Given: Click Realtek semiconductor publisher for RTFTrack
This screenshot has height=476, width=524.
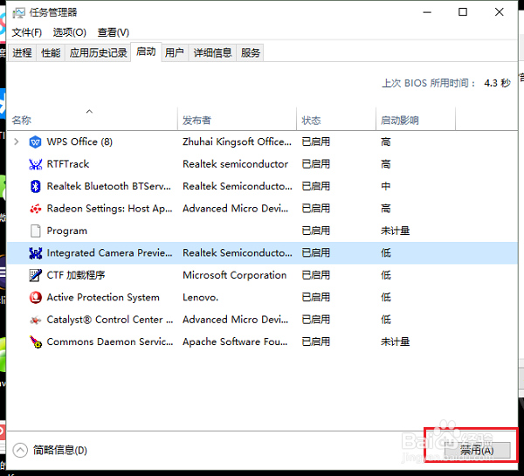Looking at the screenshot, I should coord(235,164).
